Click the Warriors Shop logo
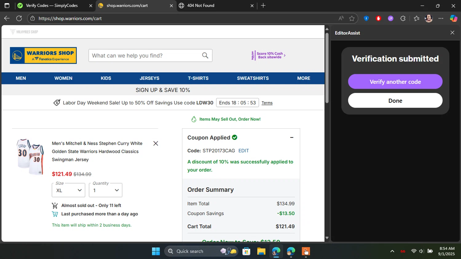The width and height of the screenshot is (461, 259). (43, 55)
